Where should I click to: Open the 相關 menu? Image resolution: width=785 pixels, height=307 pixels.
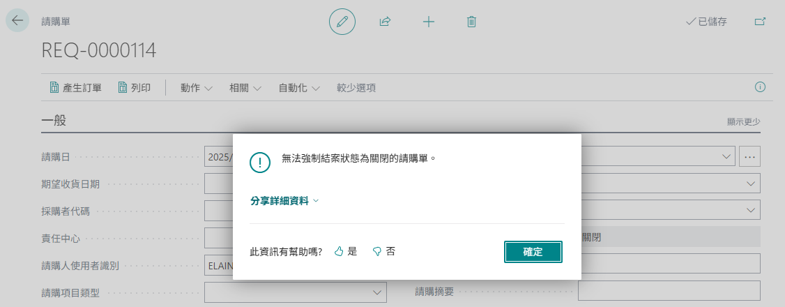(245, 88)
